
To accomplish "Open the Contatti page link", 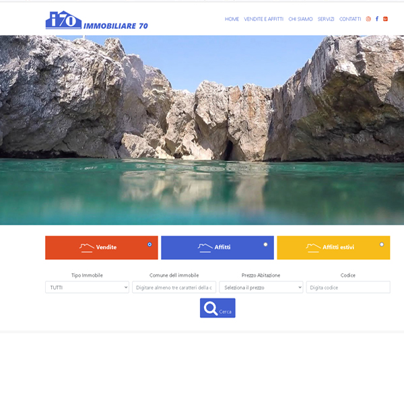I will click(350, 20).
